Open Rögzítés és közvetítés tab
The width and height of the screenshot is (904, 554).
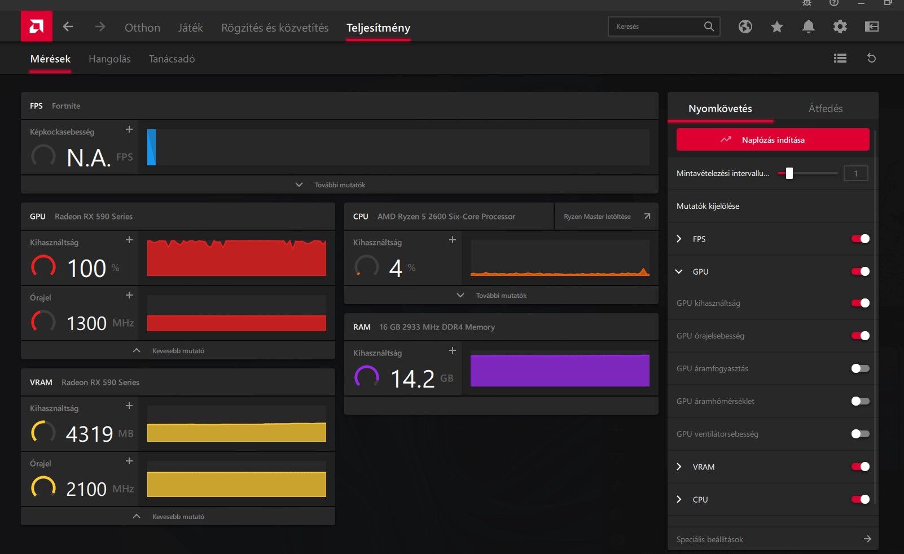tap(275, 28)
